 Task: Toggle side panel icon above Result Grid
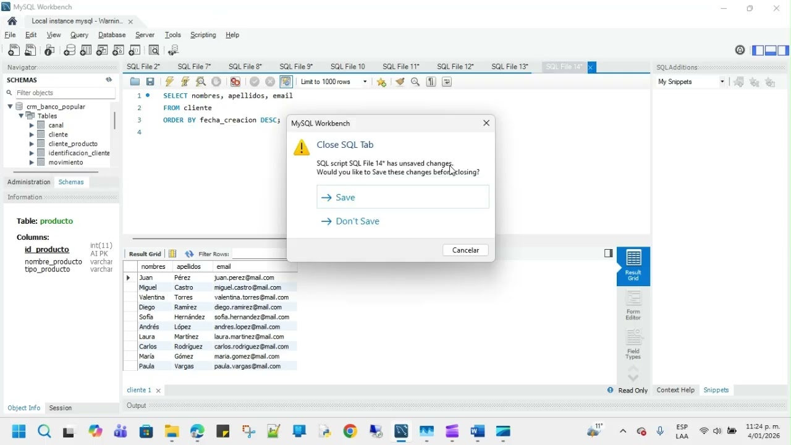[609, 253]
